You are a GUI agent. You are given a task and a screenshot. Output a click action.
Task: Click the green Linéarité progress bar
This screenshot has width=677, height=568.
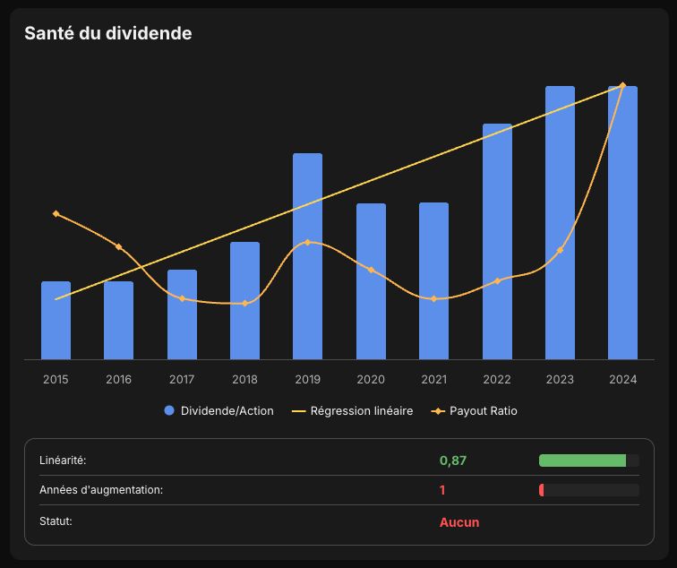tap(582, 460)
